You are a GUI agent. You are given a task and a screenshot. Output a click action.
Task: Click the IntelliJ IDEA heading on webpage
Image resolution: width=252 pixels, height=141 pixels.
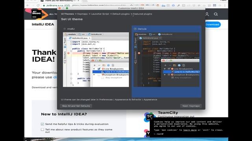(43, 24)
